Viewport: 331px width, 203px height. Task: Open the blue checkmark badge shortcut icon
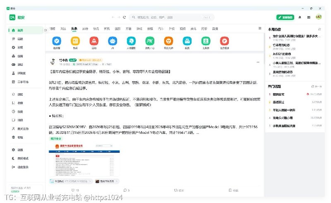click(57, 41)
